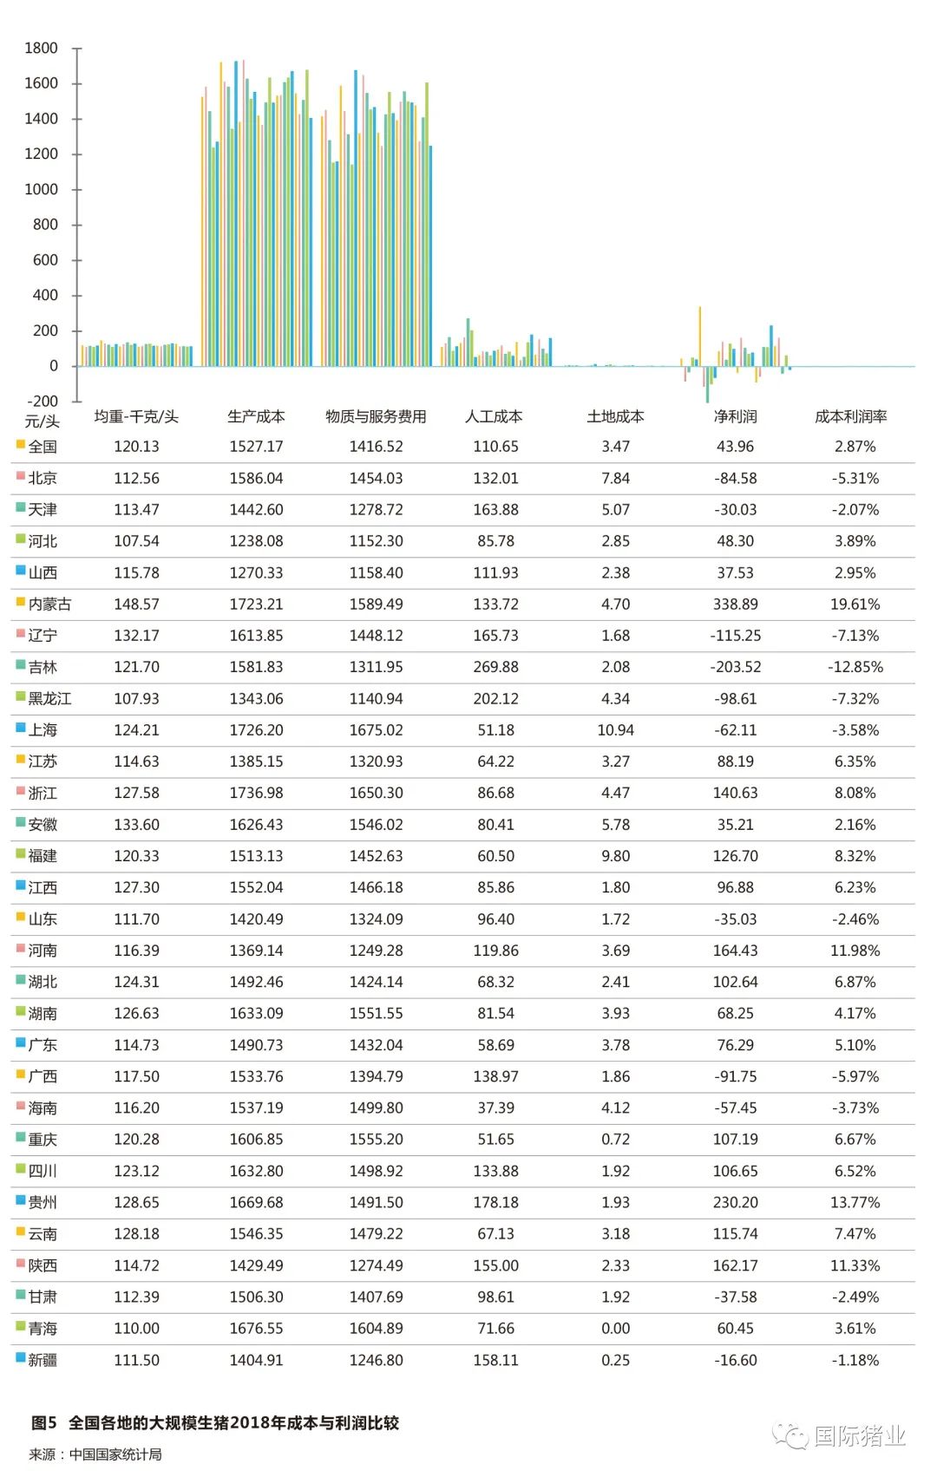Screen dimensions: 937x1477
Task: Click the 1800 y-axis label
Action: click(41, 49)
